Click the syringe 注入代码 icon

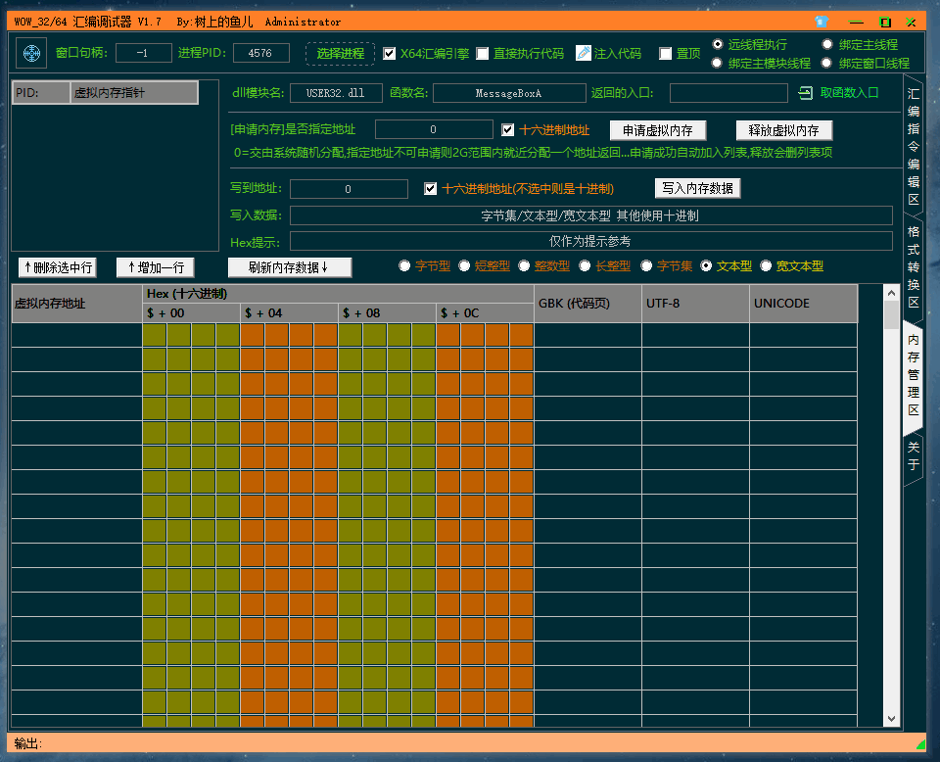[x=583, y=53]
